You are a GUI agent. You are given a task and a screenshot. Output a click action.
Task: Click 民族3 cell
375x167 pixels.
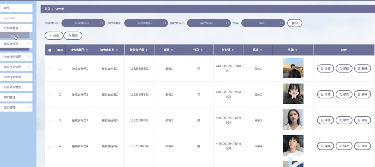[x=258, y=120]
